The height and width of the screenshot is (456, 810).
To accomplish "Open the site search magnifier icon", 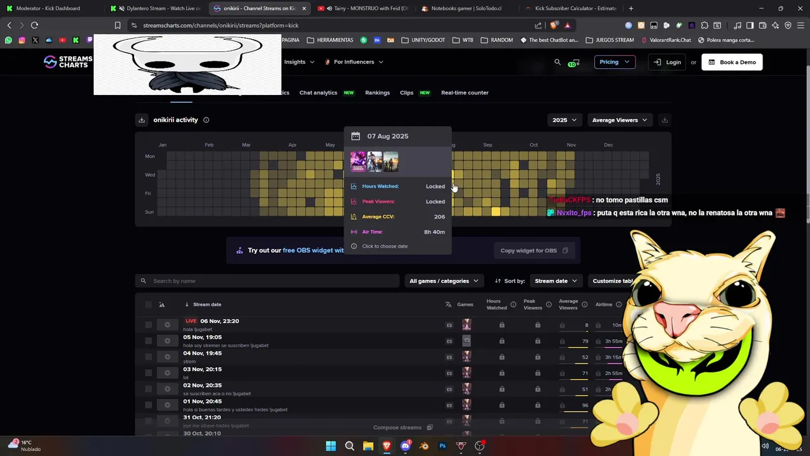I will pyautogui.click(x=558, y=62).
